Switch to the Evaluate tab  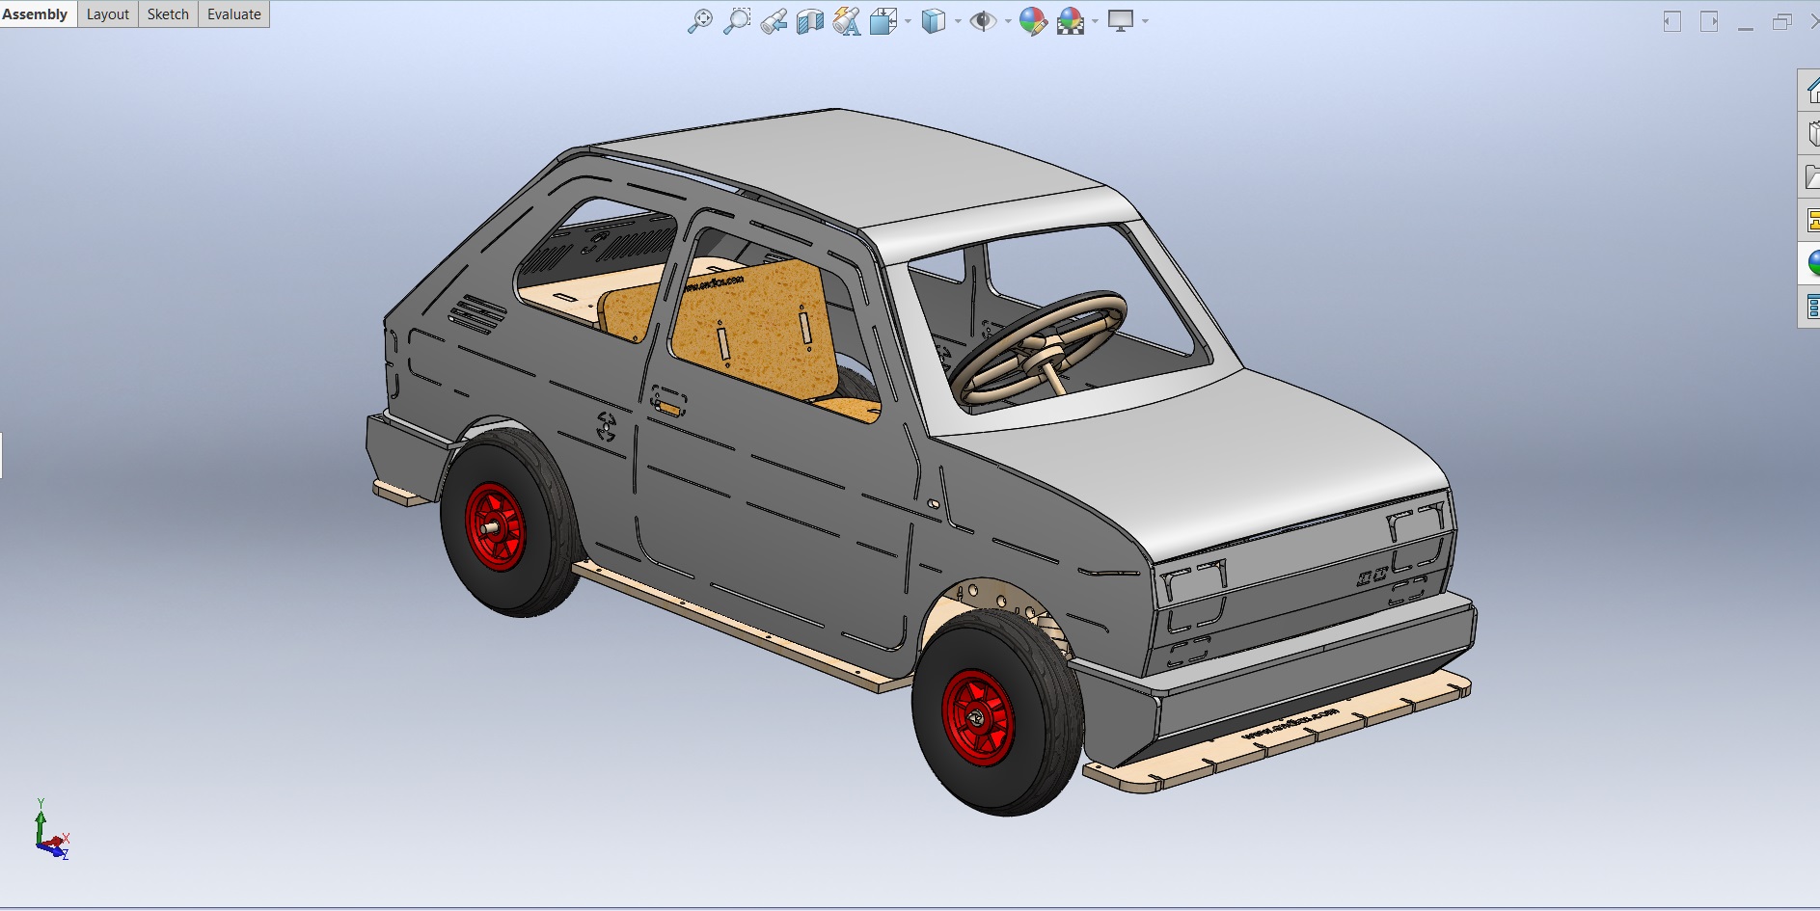pos(234,13)
